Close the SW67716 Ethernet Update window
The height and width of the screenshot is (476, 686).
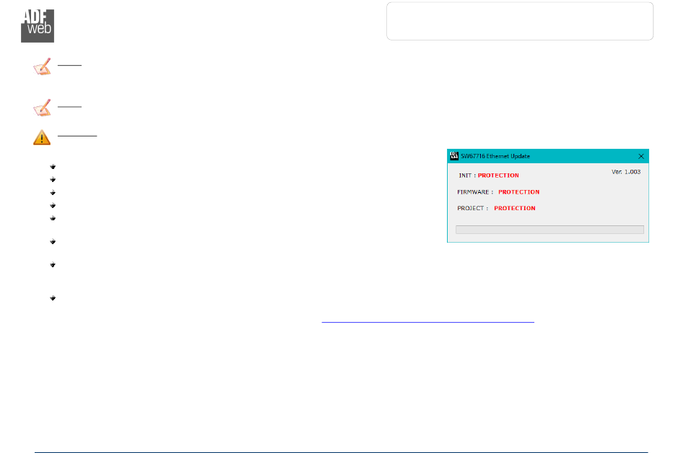coord(641,156)
